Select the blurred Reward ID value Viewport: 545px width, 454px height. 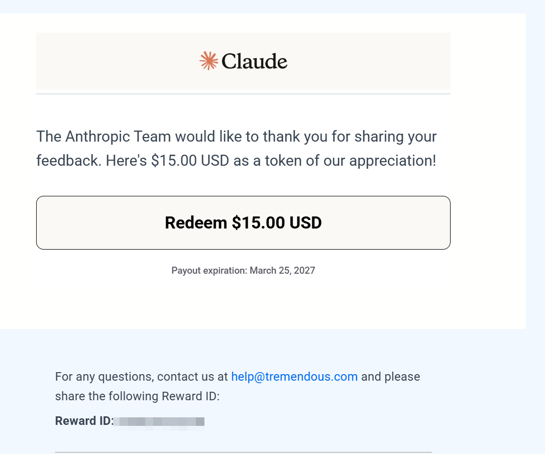159,422
